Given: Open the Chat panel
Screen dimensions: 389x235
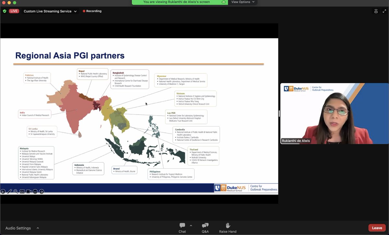Looking at the screenshot, I should tap(182, 228).
